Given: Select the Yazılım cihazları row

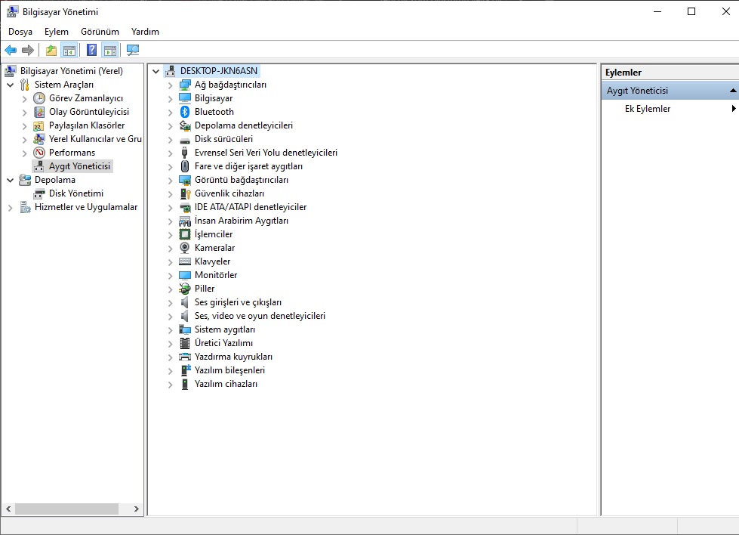Looking at the screenshot, I should [226, 384].
